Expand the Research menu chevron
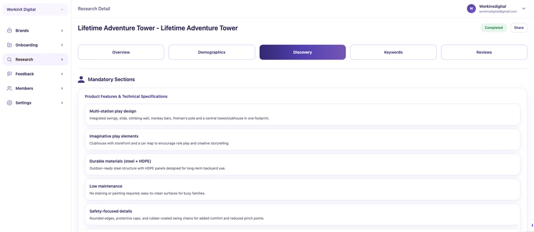This screenshot has height=232, width=534. (62, 59)
